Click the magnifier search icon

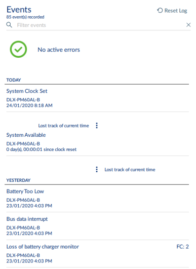(x=9, y=25)
